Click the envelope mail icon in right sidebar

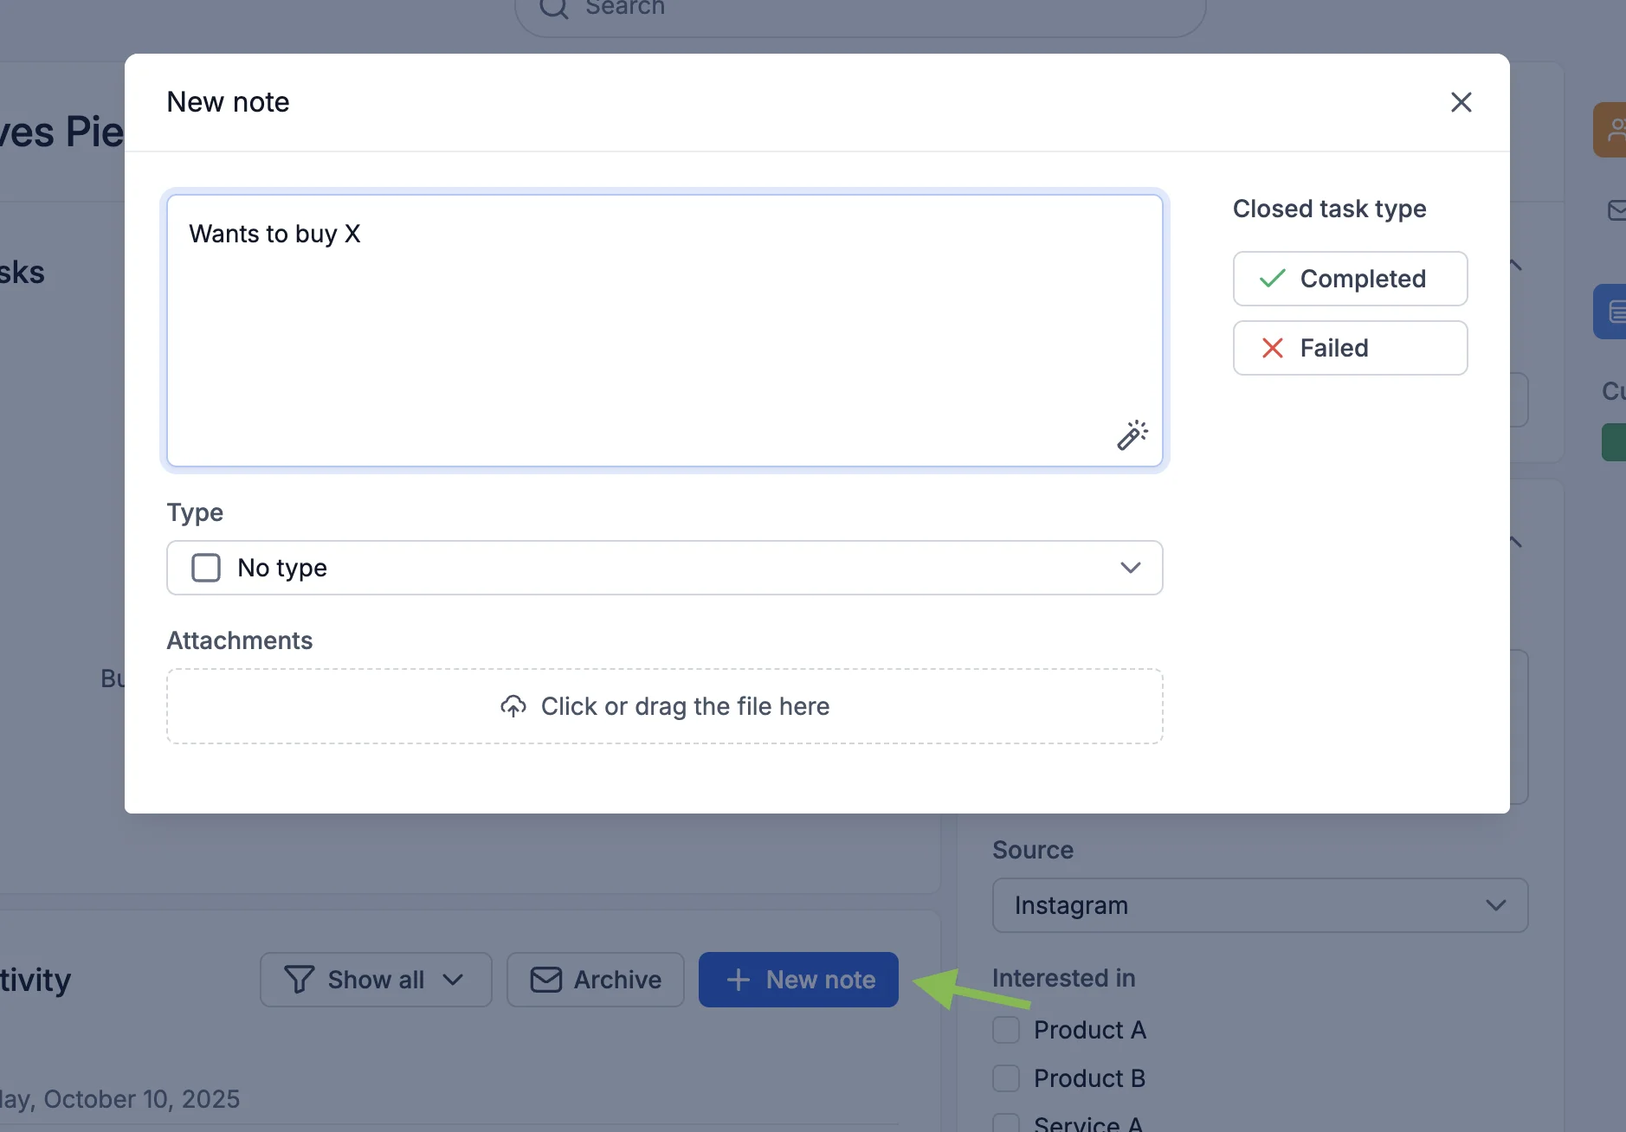point(1616,209)
